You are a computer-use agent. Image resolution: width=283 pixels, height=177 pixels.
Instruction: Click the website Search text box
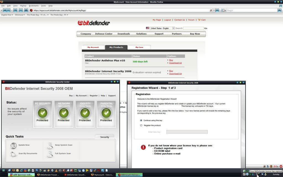(x=193, y=28)
